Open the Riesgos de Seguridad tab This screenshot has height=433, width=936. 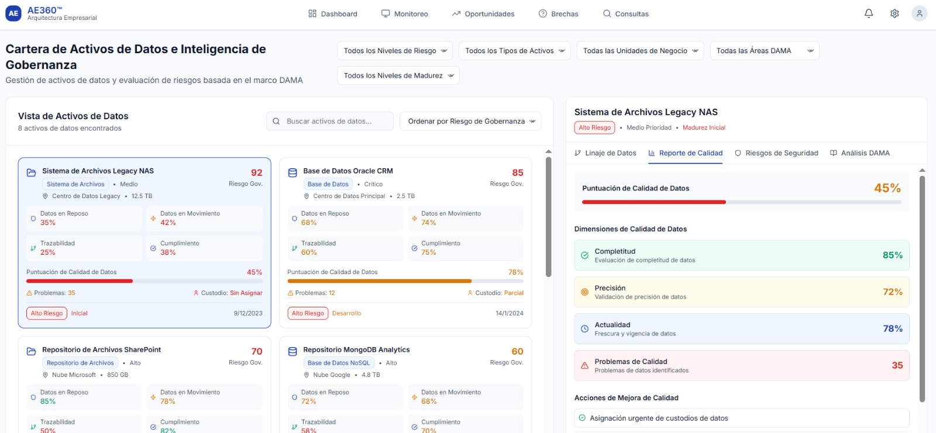pyautogui.click(x=776, y=153)
